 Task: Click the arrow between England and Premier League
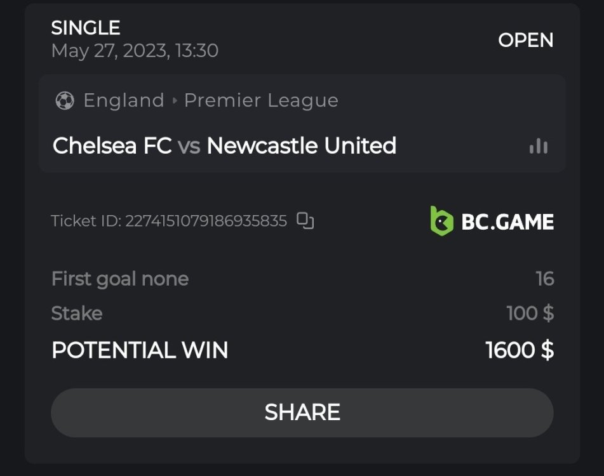175,101
